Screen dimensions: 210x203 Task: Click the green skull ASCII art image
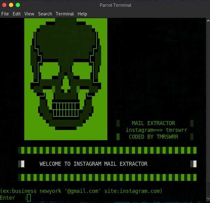[66, 79]
